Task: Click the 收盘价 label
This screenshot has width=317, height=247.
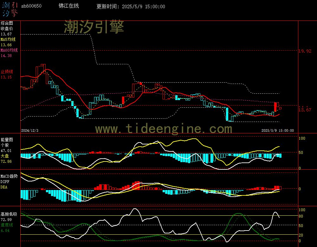Action: coord(7,29)
